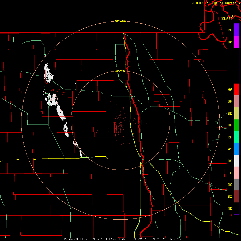Click the HHC product code text

click(235, 16)
